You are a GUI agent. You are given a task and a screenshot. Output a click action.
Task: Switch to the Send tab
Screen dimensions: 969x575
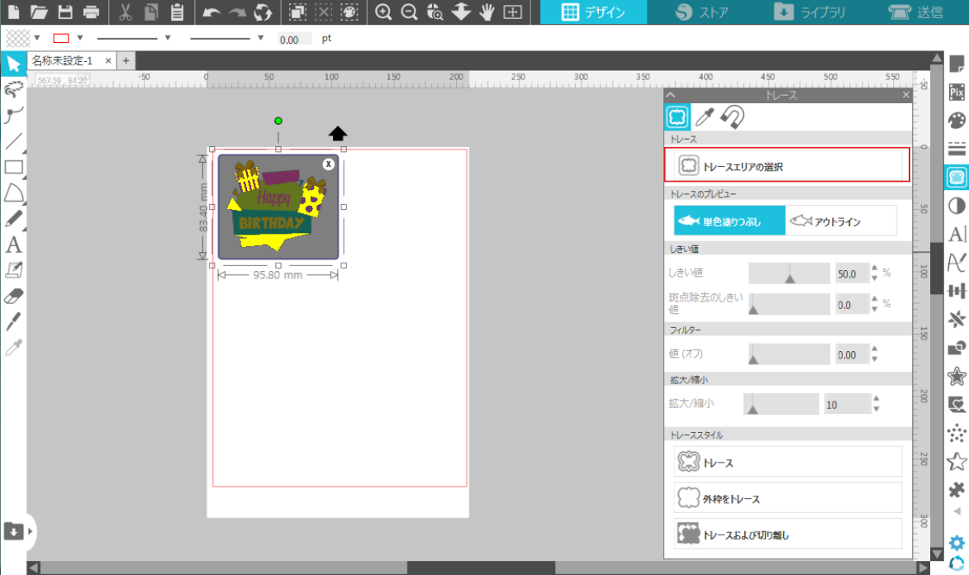coord(916,12)
